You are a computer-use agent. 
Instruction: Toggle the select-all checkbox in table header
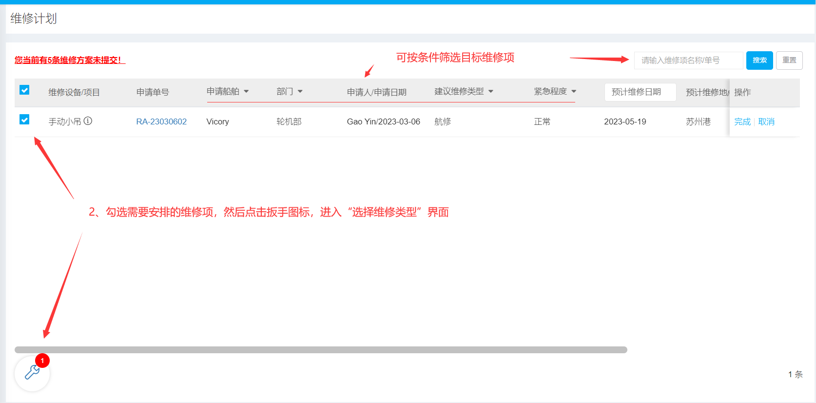pyautogui.click(x=24, y=90)
